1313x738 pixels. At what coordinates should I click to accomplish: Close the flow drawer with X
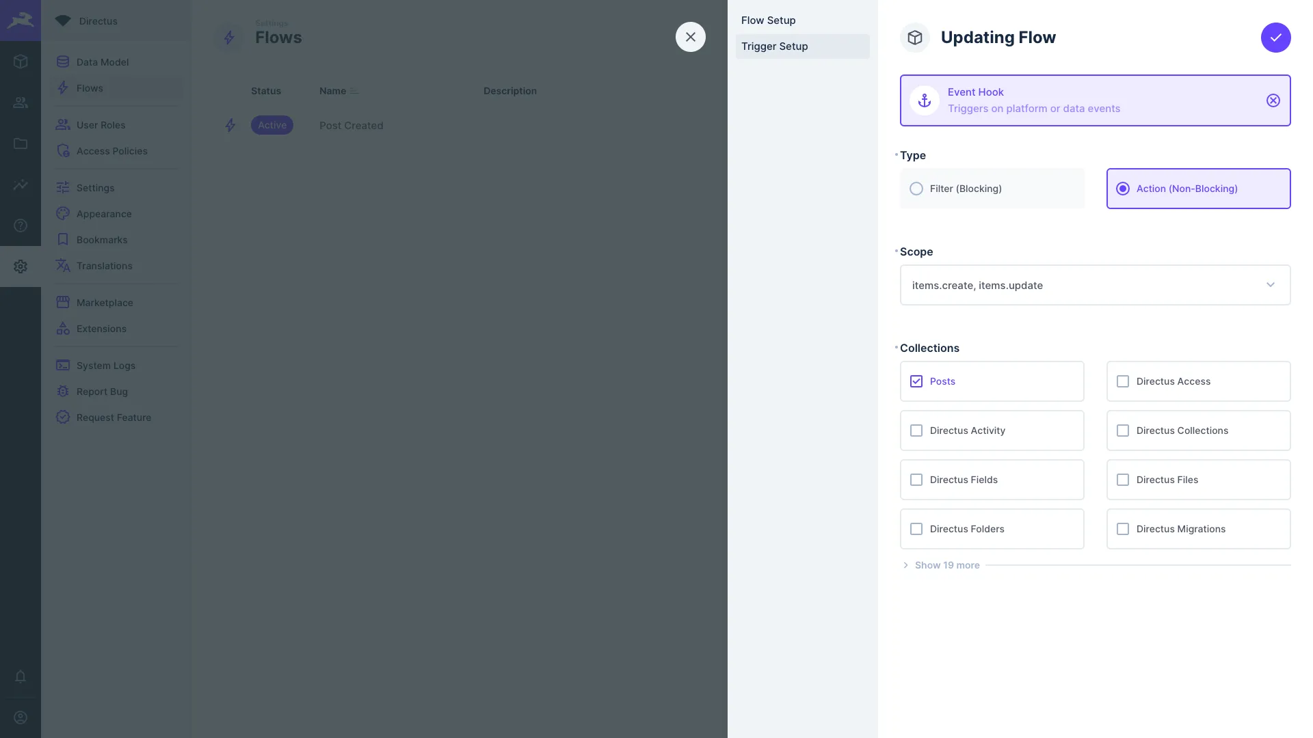pyautogui.click(x=690, y=37)
